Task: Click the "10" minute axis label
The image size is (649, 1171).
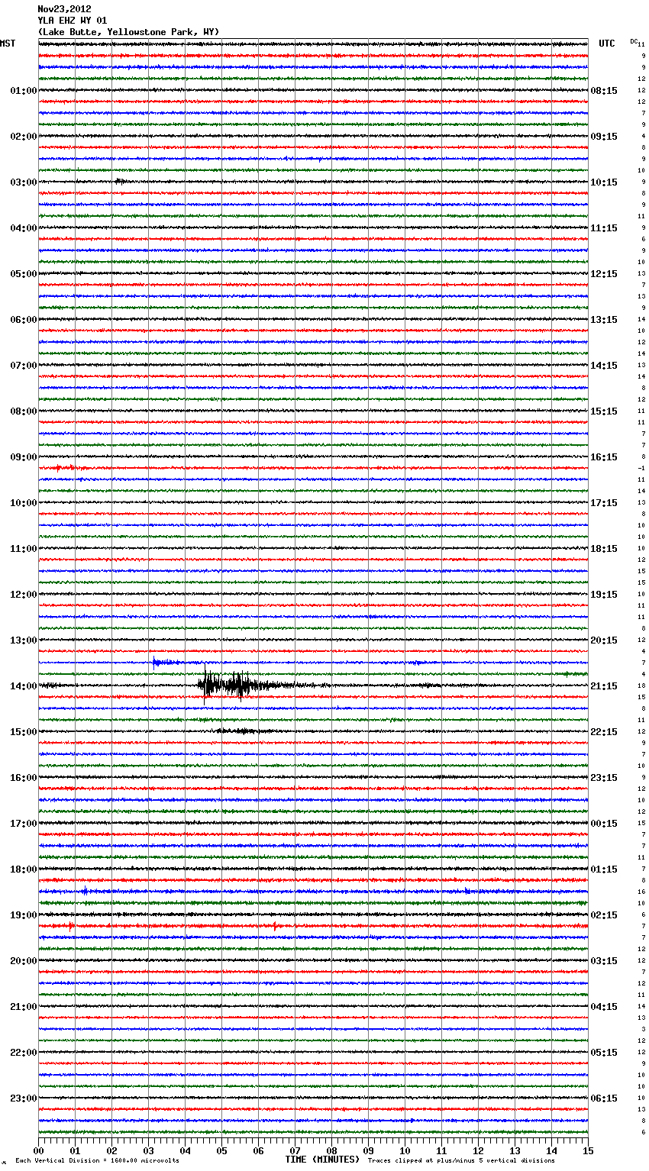Action: pyautogui.click(x=405, y=1150)
